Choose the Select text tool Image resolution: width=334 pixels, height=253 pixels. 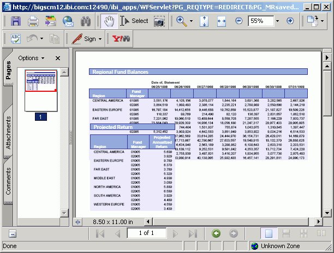134,21
